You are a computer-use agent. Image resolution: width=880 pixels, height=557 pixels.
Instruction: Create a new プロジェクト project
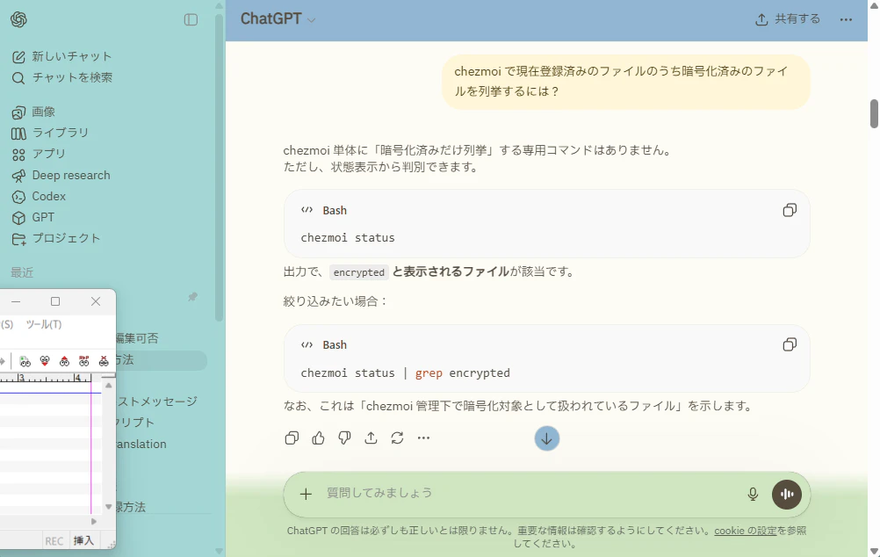[x=55, y=238]
